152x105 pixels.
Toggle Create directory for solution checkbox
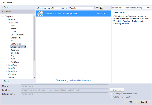point(111,94)
